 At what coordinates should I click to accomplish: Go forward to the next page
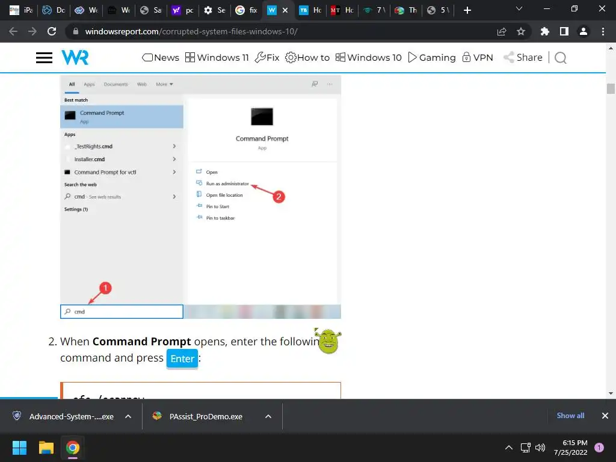[32, 31]
